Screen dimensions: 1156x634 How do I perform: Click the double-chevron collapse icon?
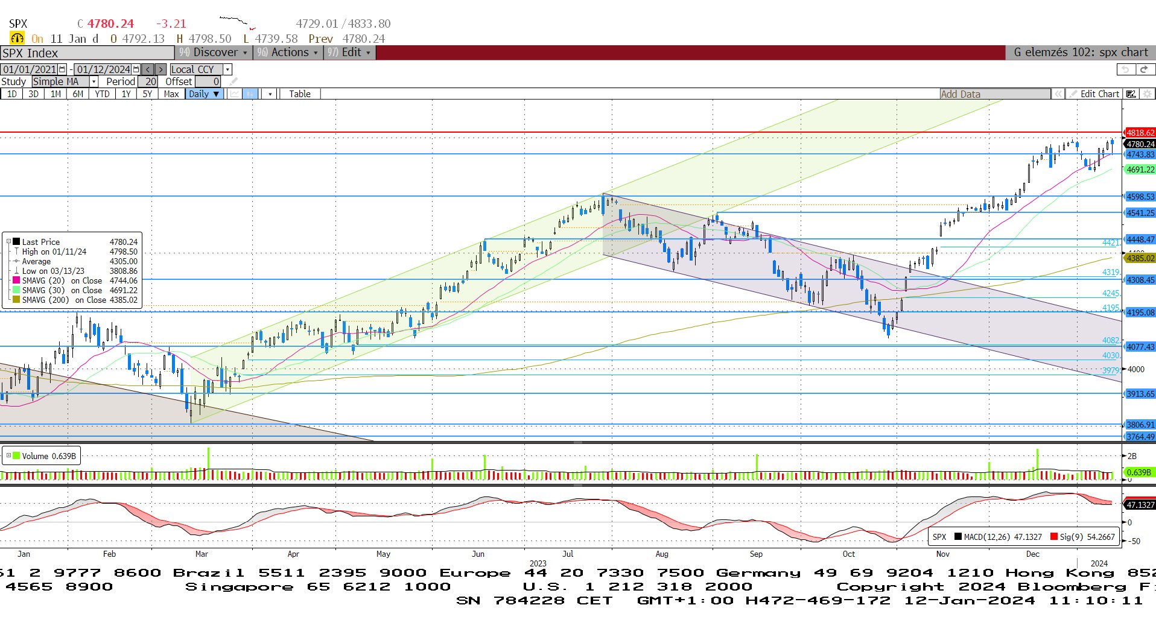point(1058,94)
